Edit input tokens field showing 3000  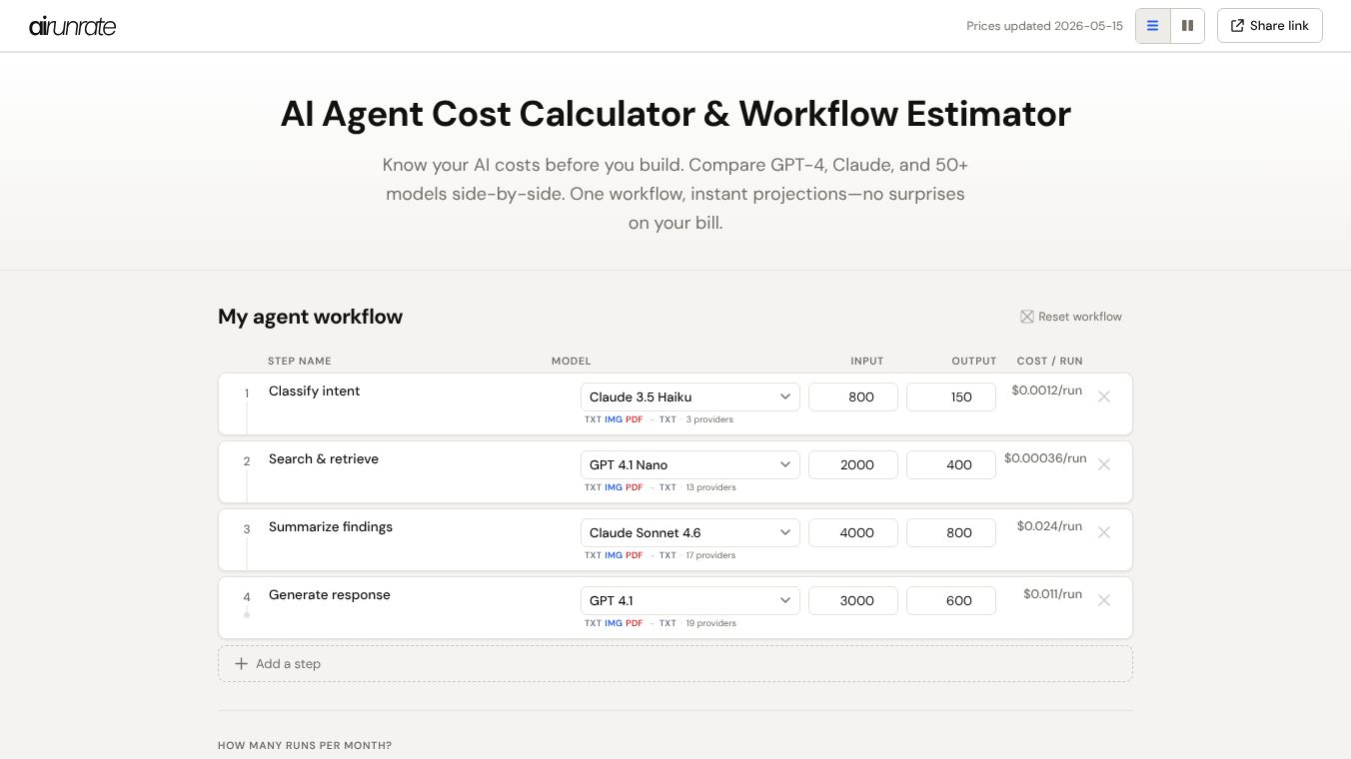click(x=853, y=601)
